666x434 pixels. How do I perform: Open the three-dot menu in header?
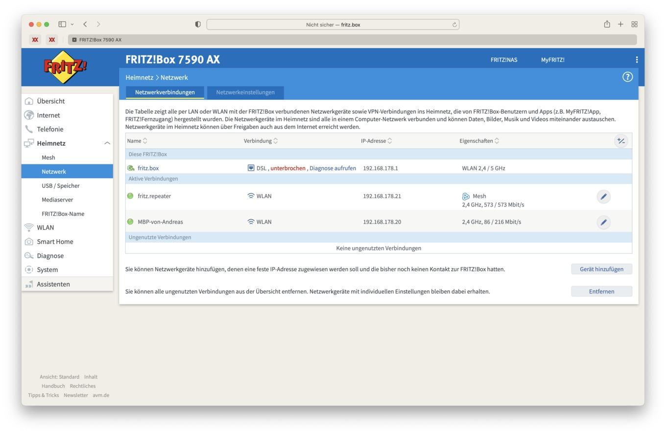coord(637,60)
